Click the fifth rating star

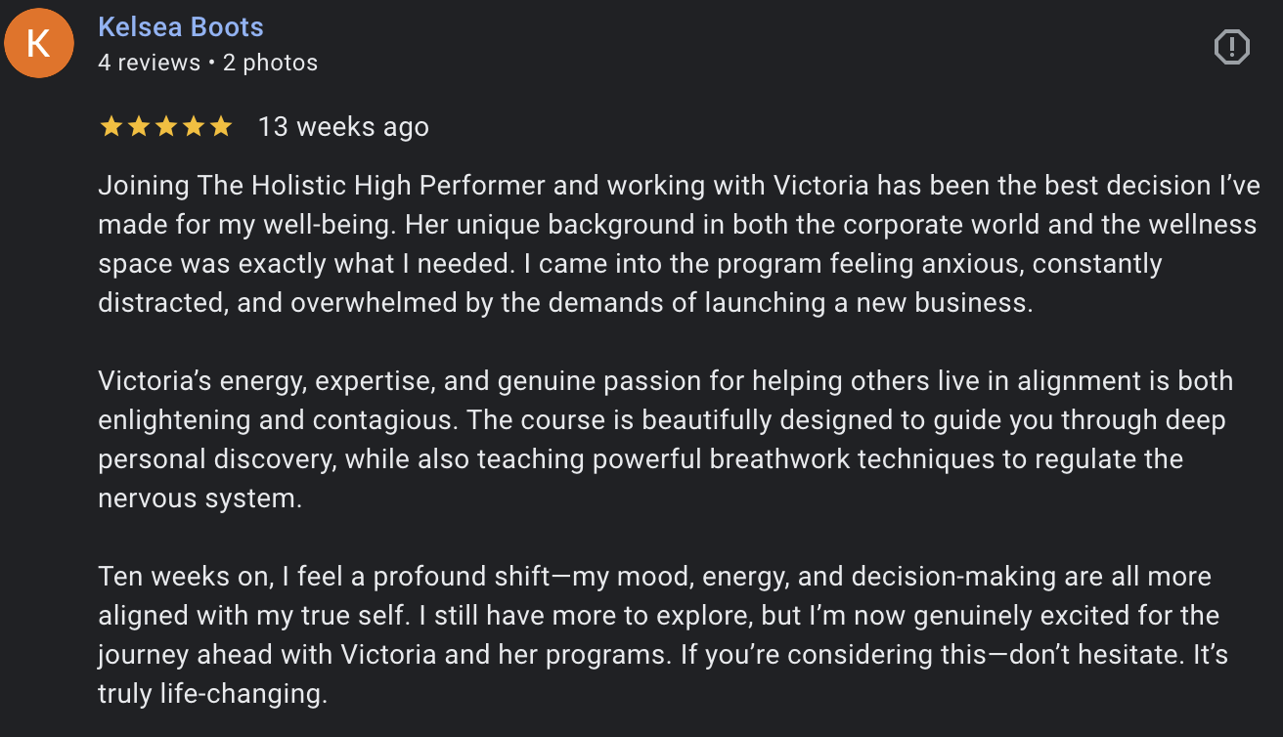pyautogui.click(x=221, y=127)
